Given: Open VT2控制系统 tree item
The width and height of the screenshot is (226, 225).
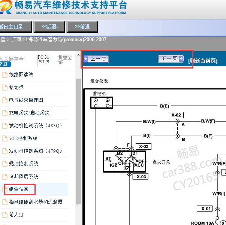Looking at the screenshot, I should [23, 138].
